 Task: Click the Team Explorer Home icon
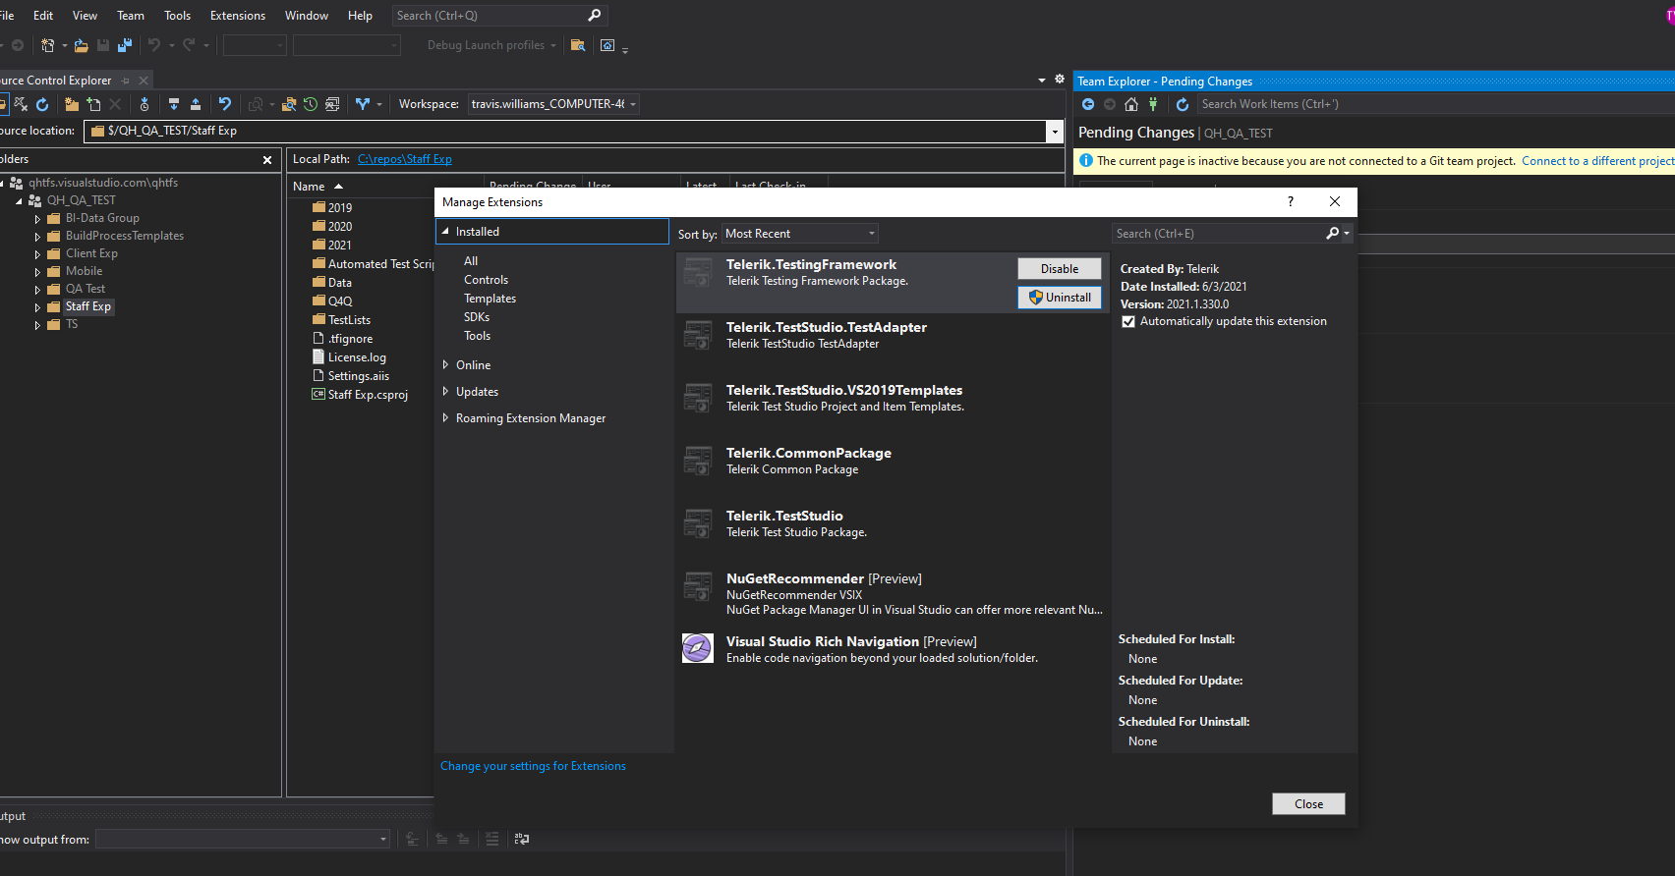click(1131, 104)
